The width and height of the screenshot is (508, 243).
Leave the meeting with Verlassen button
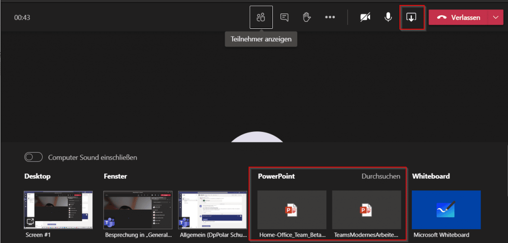[x=458, y=17]
